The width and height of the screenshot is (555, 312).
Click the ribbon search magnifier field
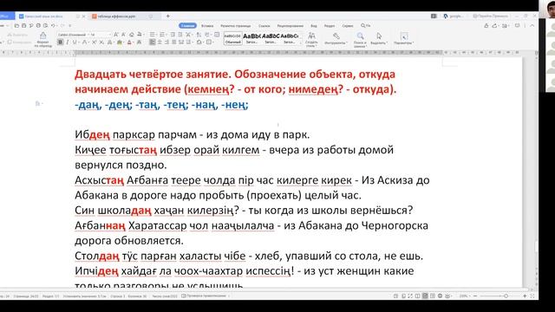pyautogui.click(x=366, y=25)
